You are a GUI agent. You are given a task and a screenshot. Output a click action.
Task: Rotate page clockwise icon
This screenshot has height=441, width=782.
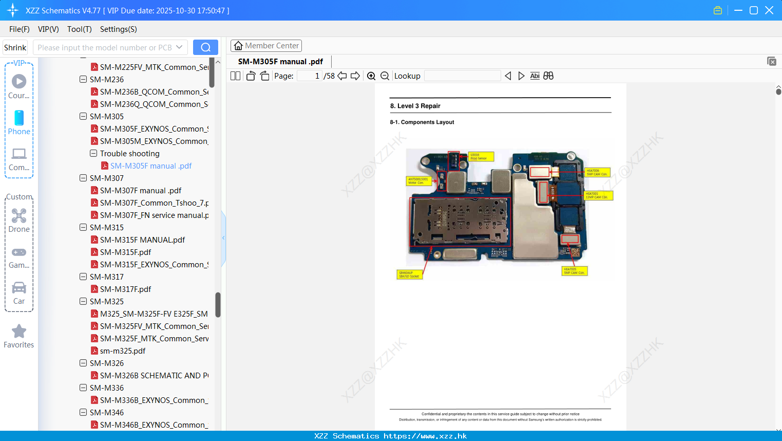[264, 76]
